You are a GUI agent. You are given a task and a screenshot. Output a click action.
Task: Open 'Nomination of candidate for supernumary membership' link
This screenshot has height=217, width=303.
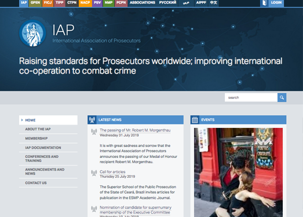click(136, 210)
